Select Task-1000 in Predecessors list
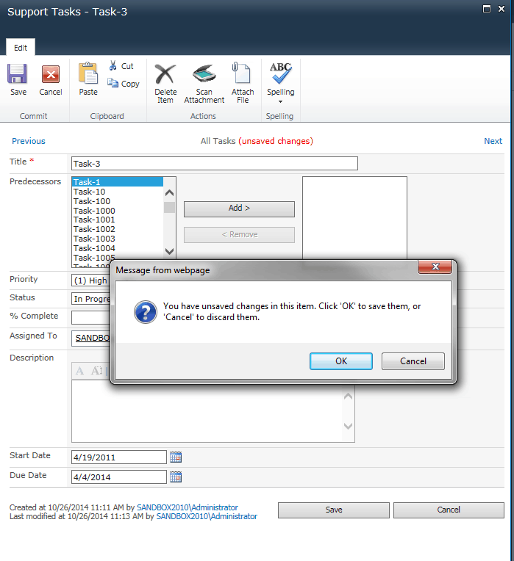Viewport: 514px width, 561px height. coord(94,211)
